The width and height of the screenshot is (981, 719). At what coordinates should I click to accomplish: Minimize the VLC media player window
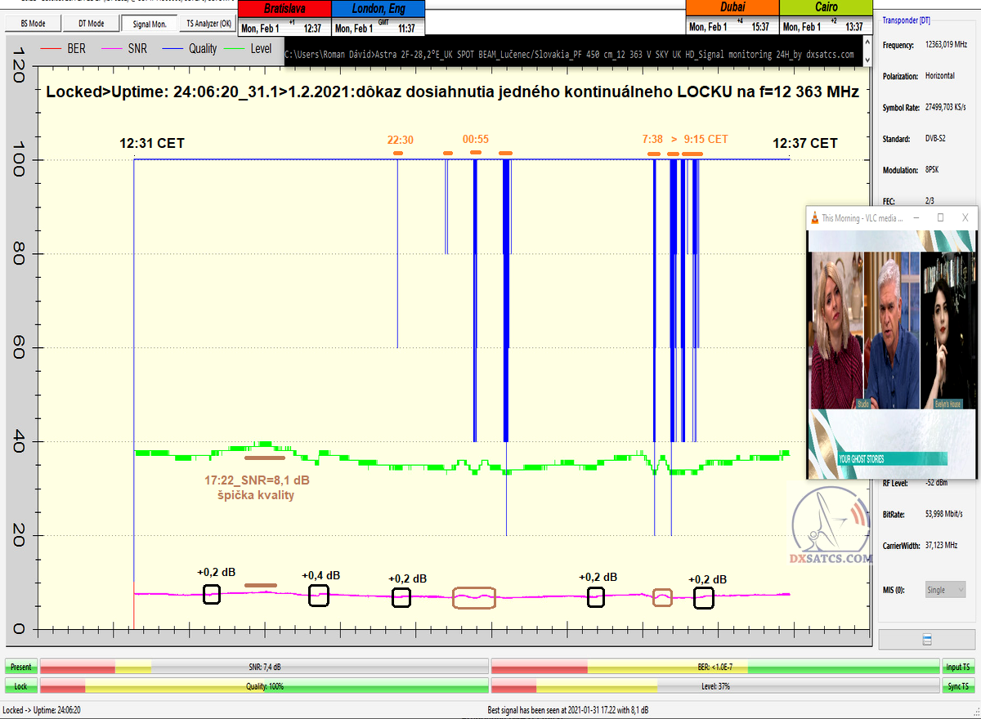click(x=916, y=218)
